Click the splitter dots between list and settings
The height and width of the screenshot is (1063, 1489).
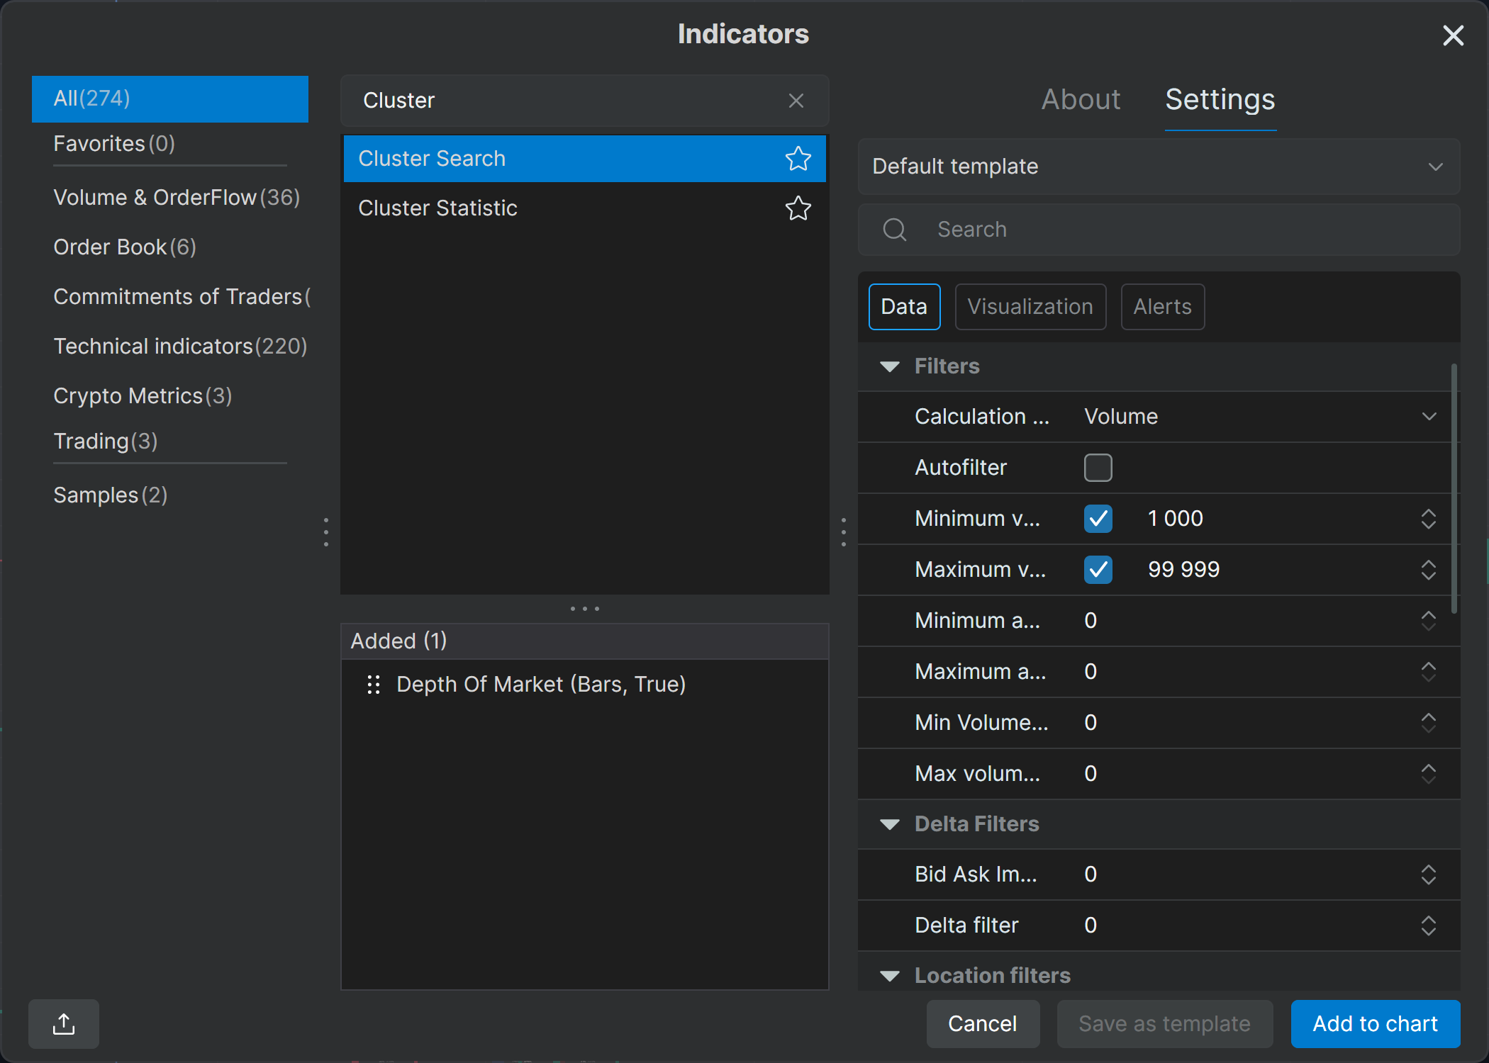(x=843, y=531)
